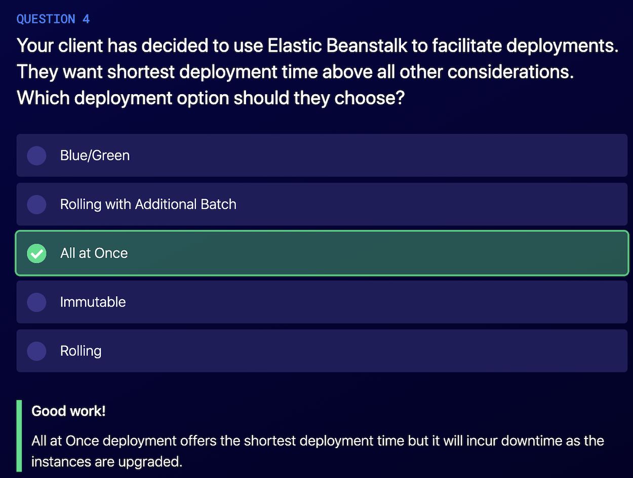
Task: Click the Rolling label in the last option
Action: point(81,351)
